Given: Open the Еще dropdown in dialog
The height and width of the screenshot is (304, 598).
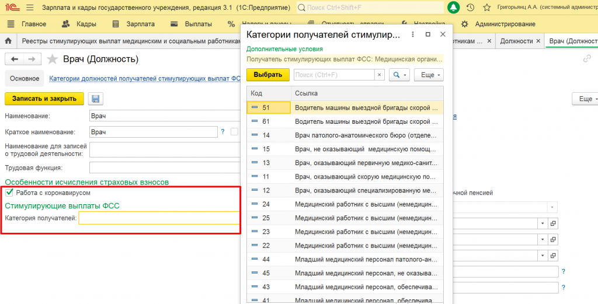Looking at the screenshot, I should 429,75.
